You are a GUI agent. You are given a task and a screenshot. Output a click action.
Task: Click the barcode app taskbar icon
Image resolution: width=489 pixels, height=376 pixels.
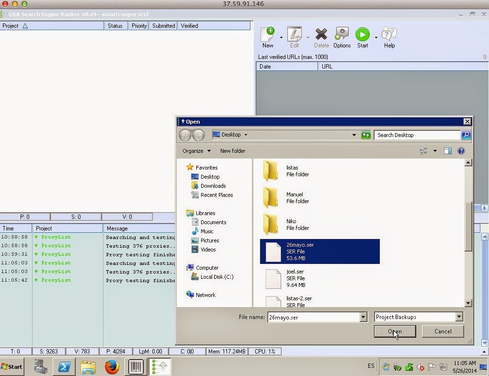click(136, 366)
